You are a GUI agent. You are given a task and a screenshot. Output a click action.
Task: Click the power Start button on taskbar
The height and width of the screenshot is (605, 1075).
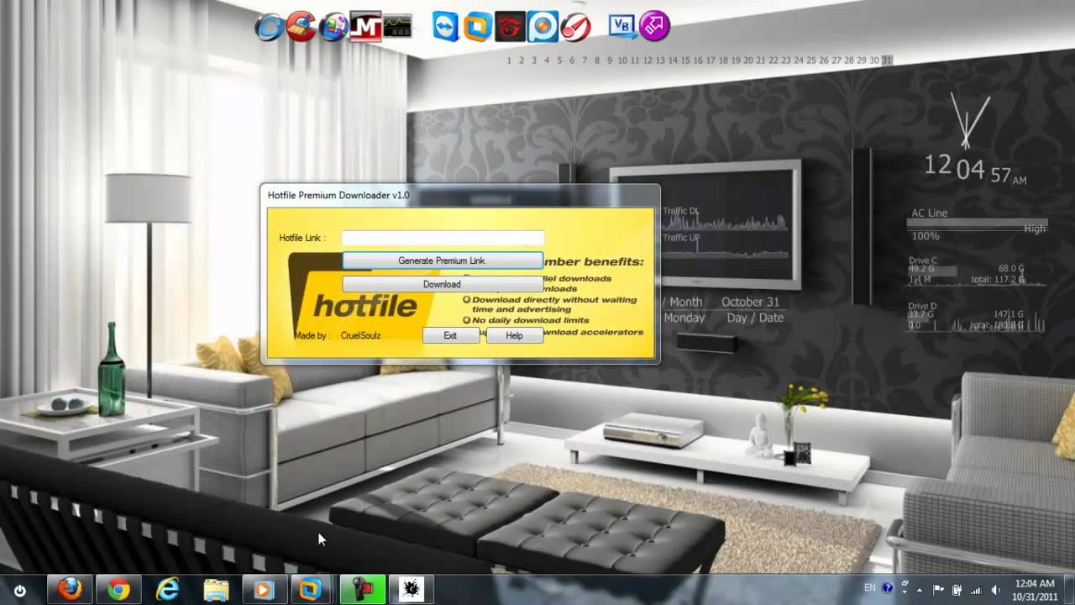[x=20, y=591]
